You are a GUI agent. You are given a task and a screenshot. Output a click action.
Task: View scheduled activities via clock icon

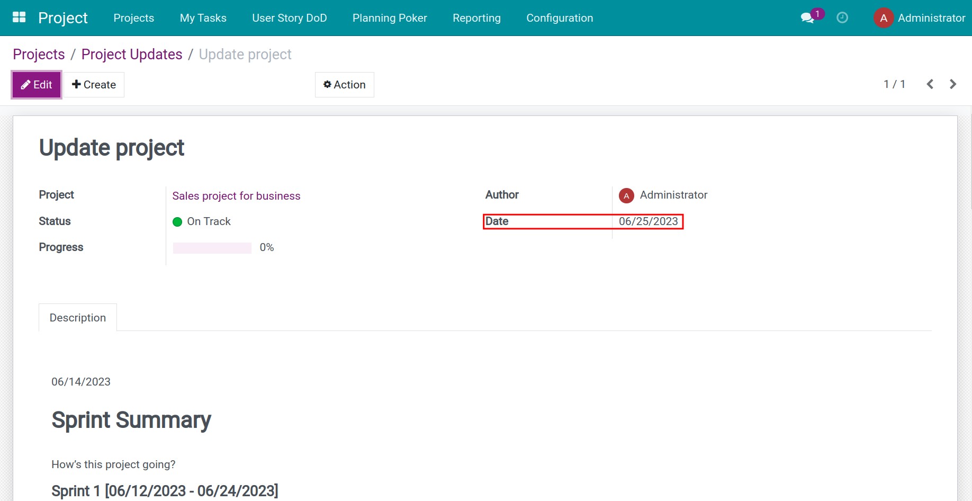[842, 17]
